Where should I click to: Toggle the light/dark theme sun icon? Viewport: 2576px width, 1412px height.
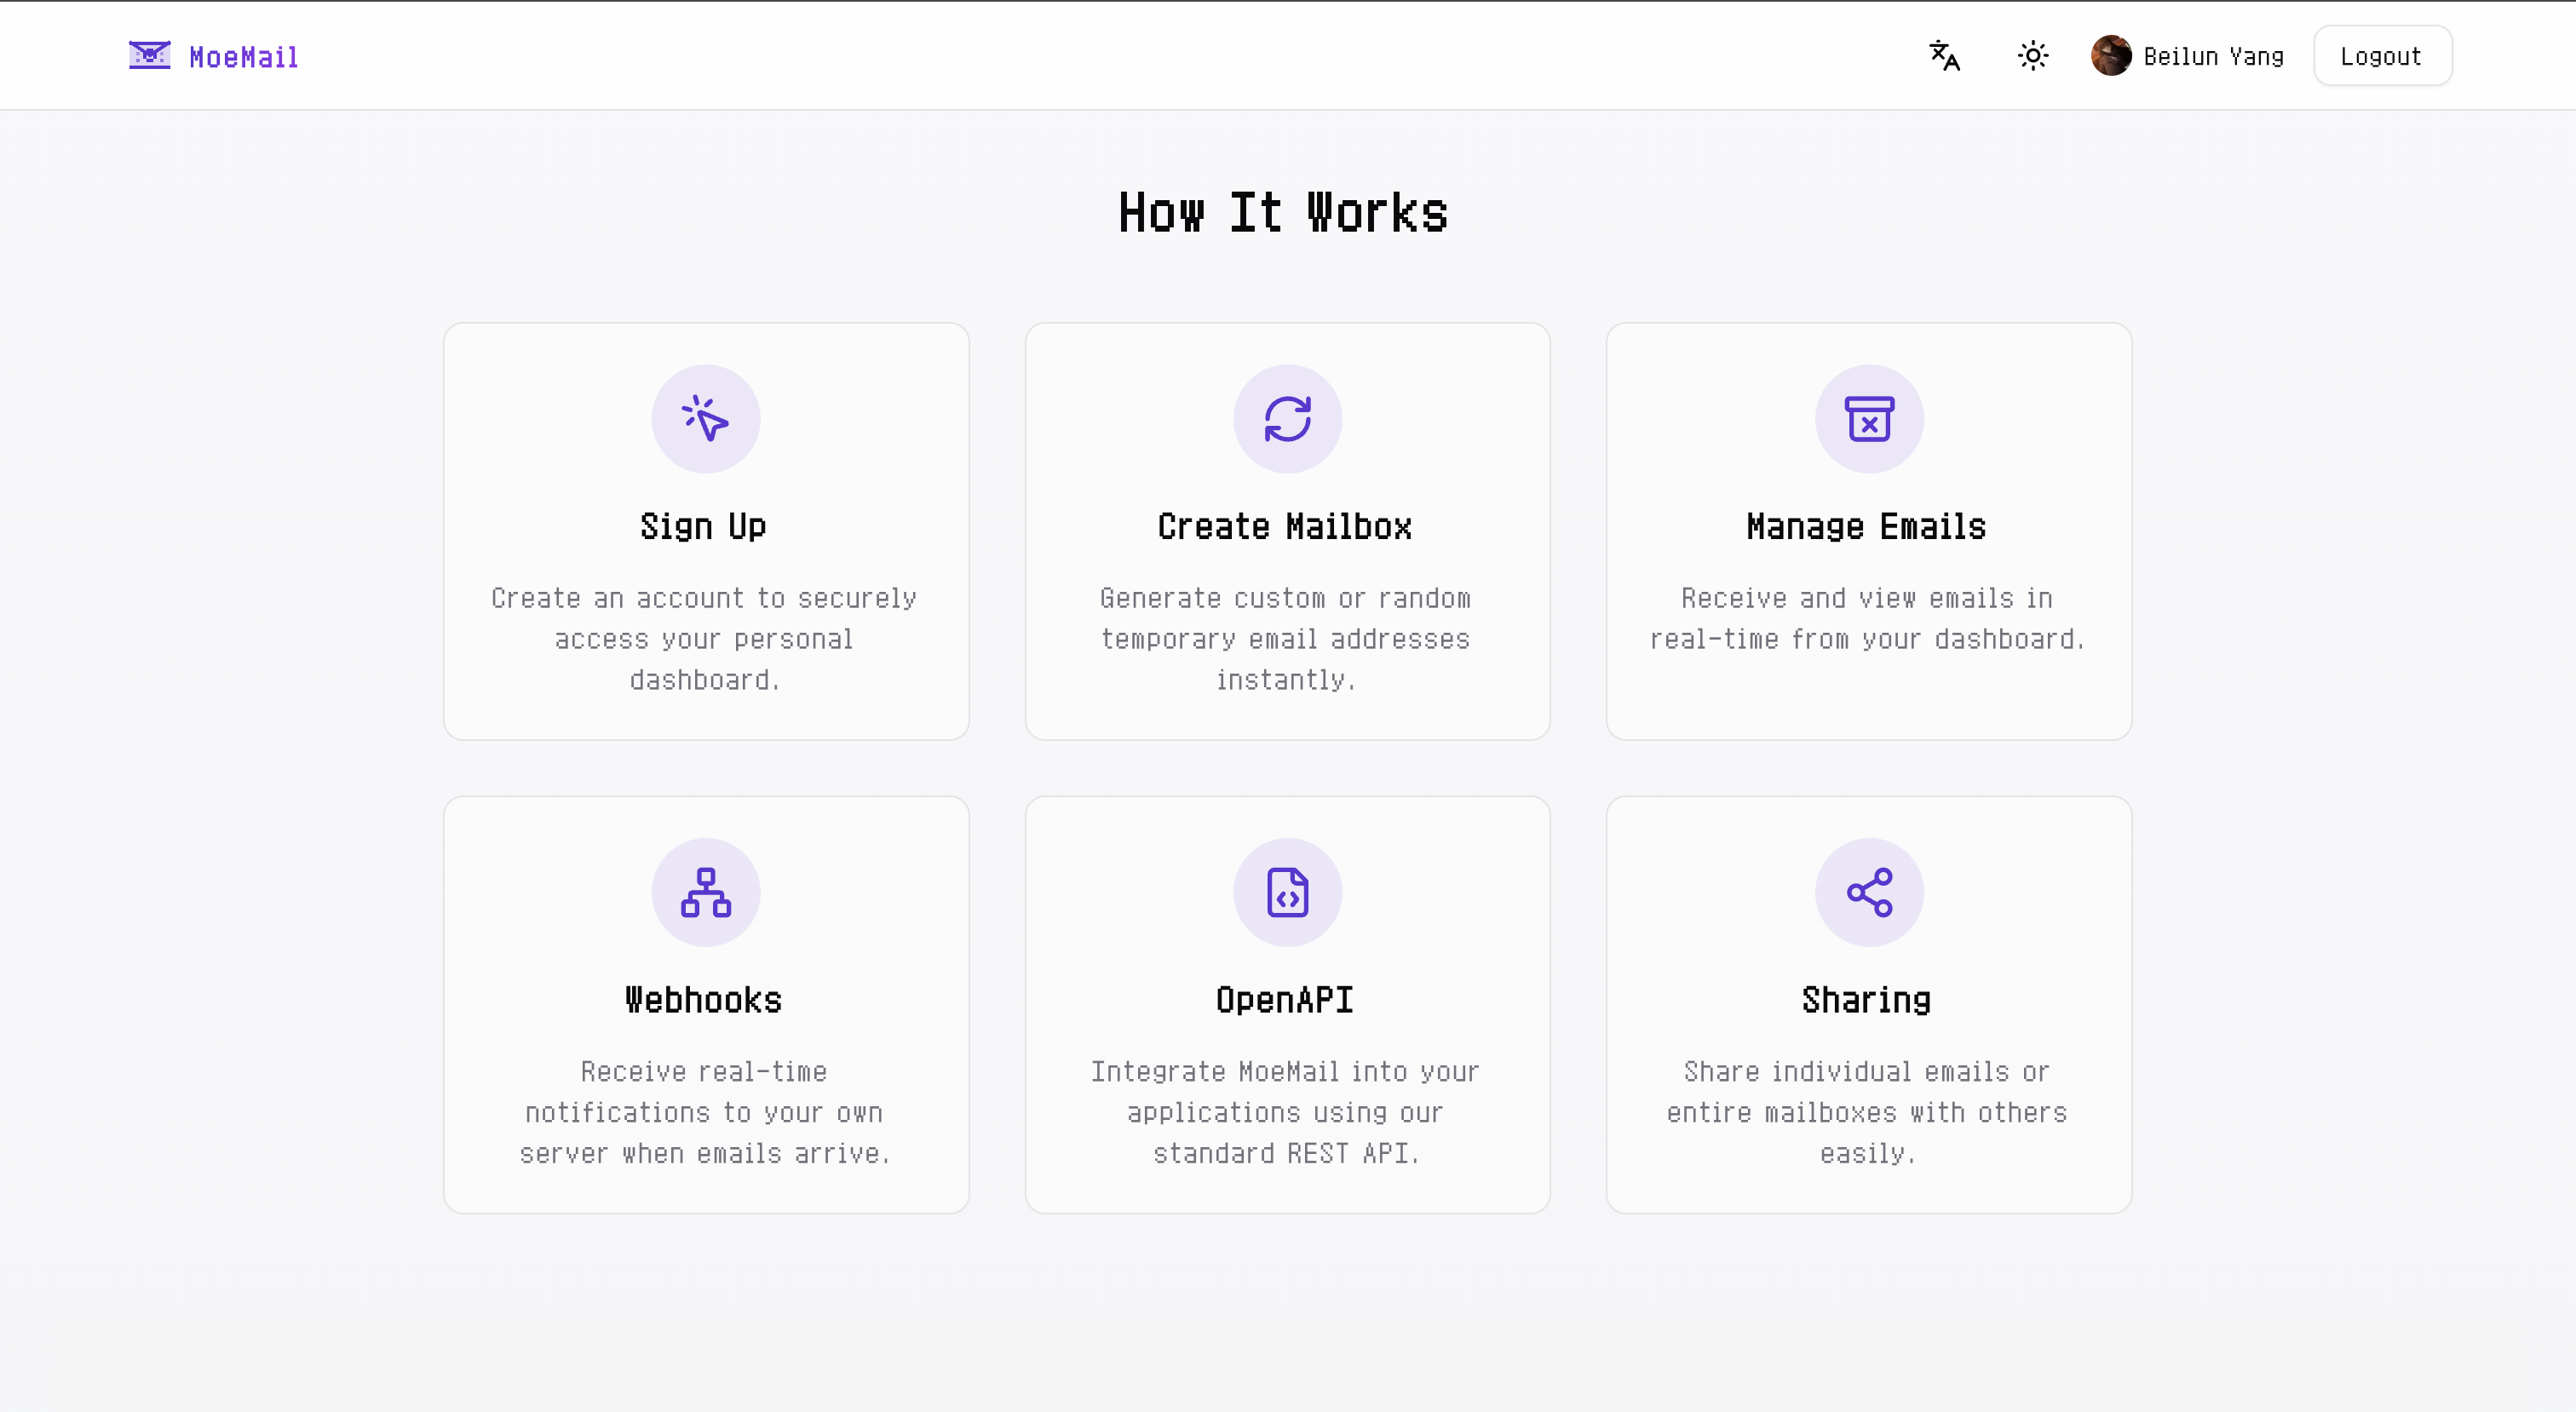(2032, 55)
